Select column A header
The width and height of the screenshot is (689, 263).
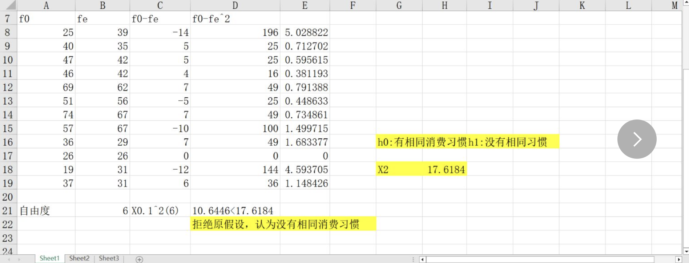pyautogui.click(x=46, y=5)
